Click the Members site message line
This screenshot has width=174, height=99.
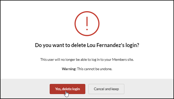(87, 60)
